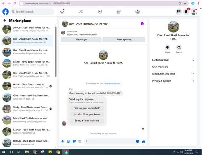
Task: Click the purple conversation info icon
Action: click(x=142, y=24)
